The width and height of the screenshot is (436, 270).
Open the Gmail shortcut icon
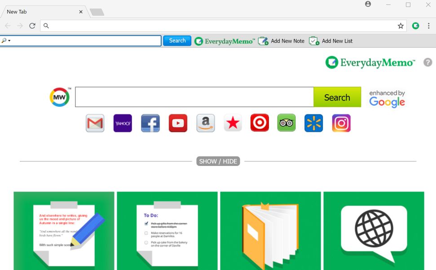[95, 122]
